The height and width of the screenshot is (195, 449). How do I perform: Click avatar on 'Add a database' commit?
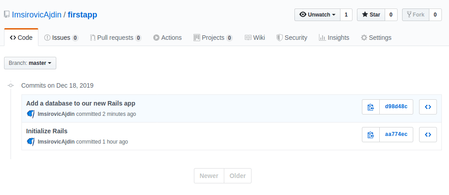click(x=31, y=114)
